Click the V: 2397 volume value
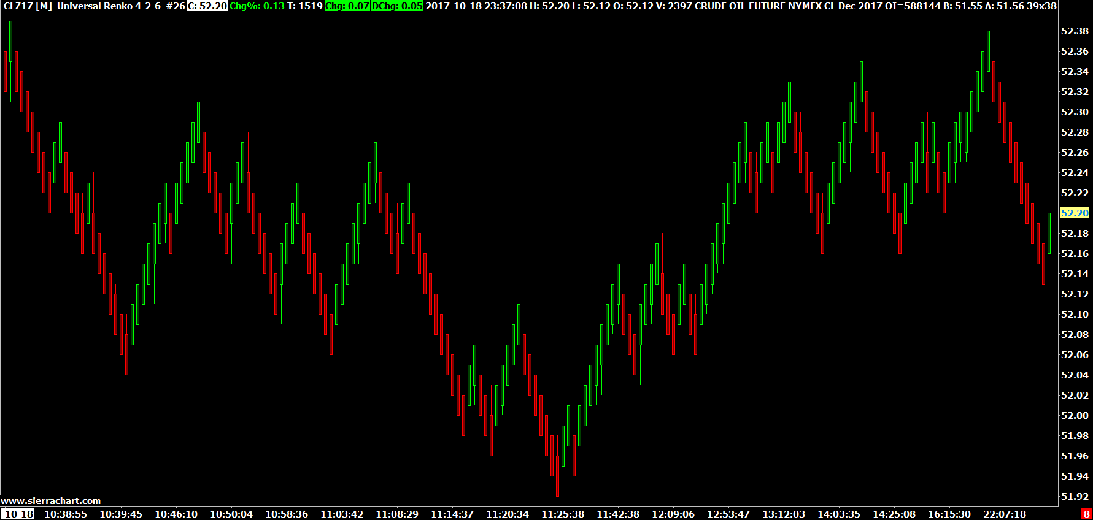1093x520 pixels. (x=674, y=6)
